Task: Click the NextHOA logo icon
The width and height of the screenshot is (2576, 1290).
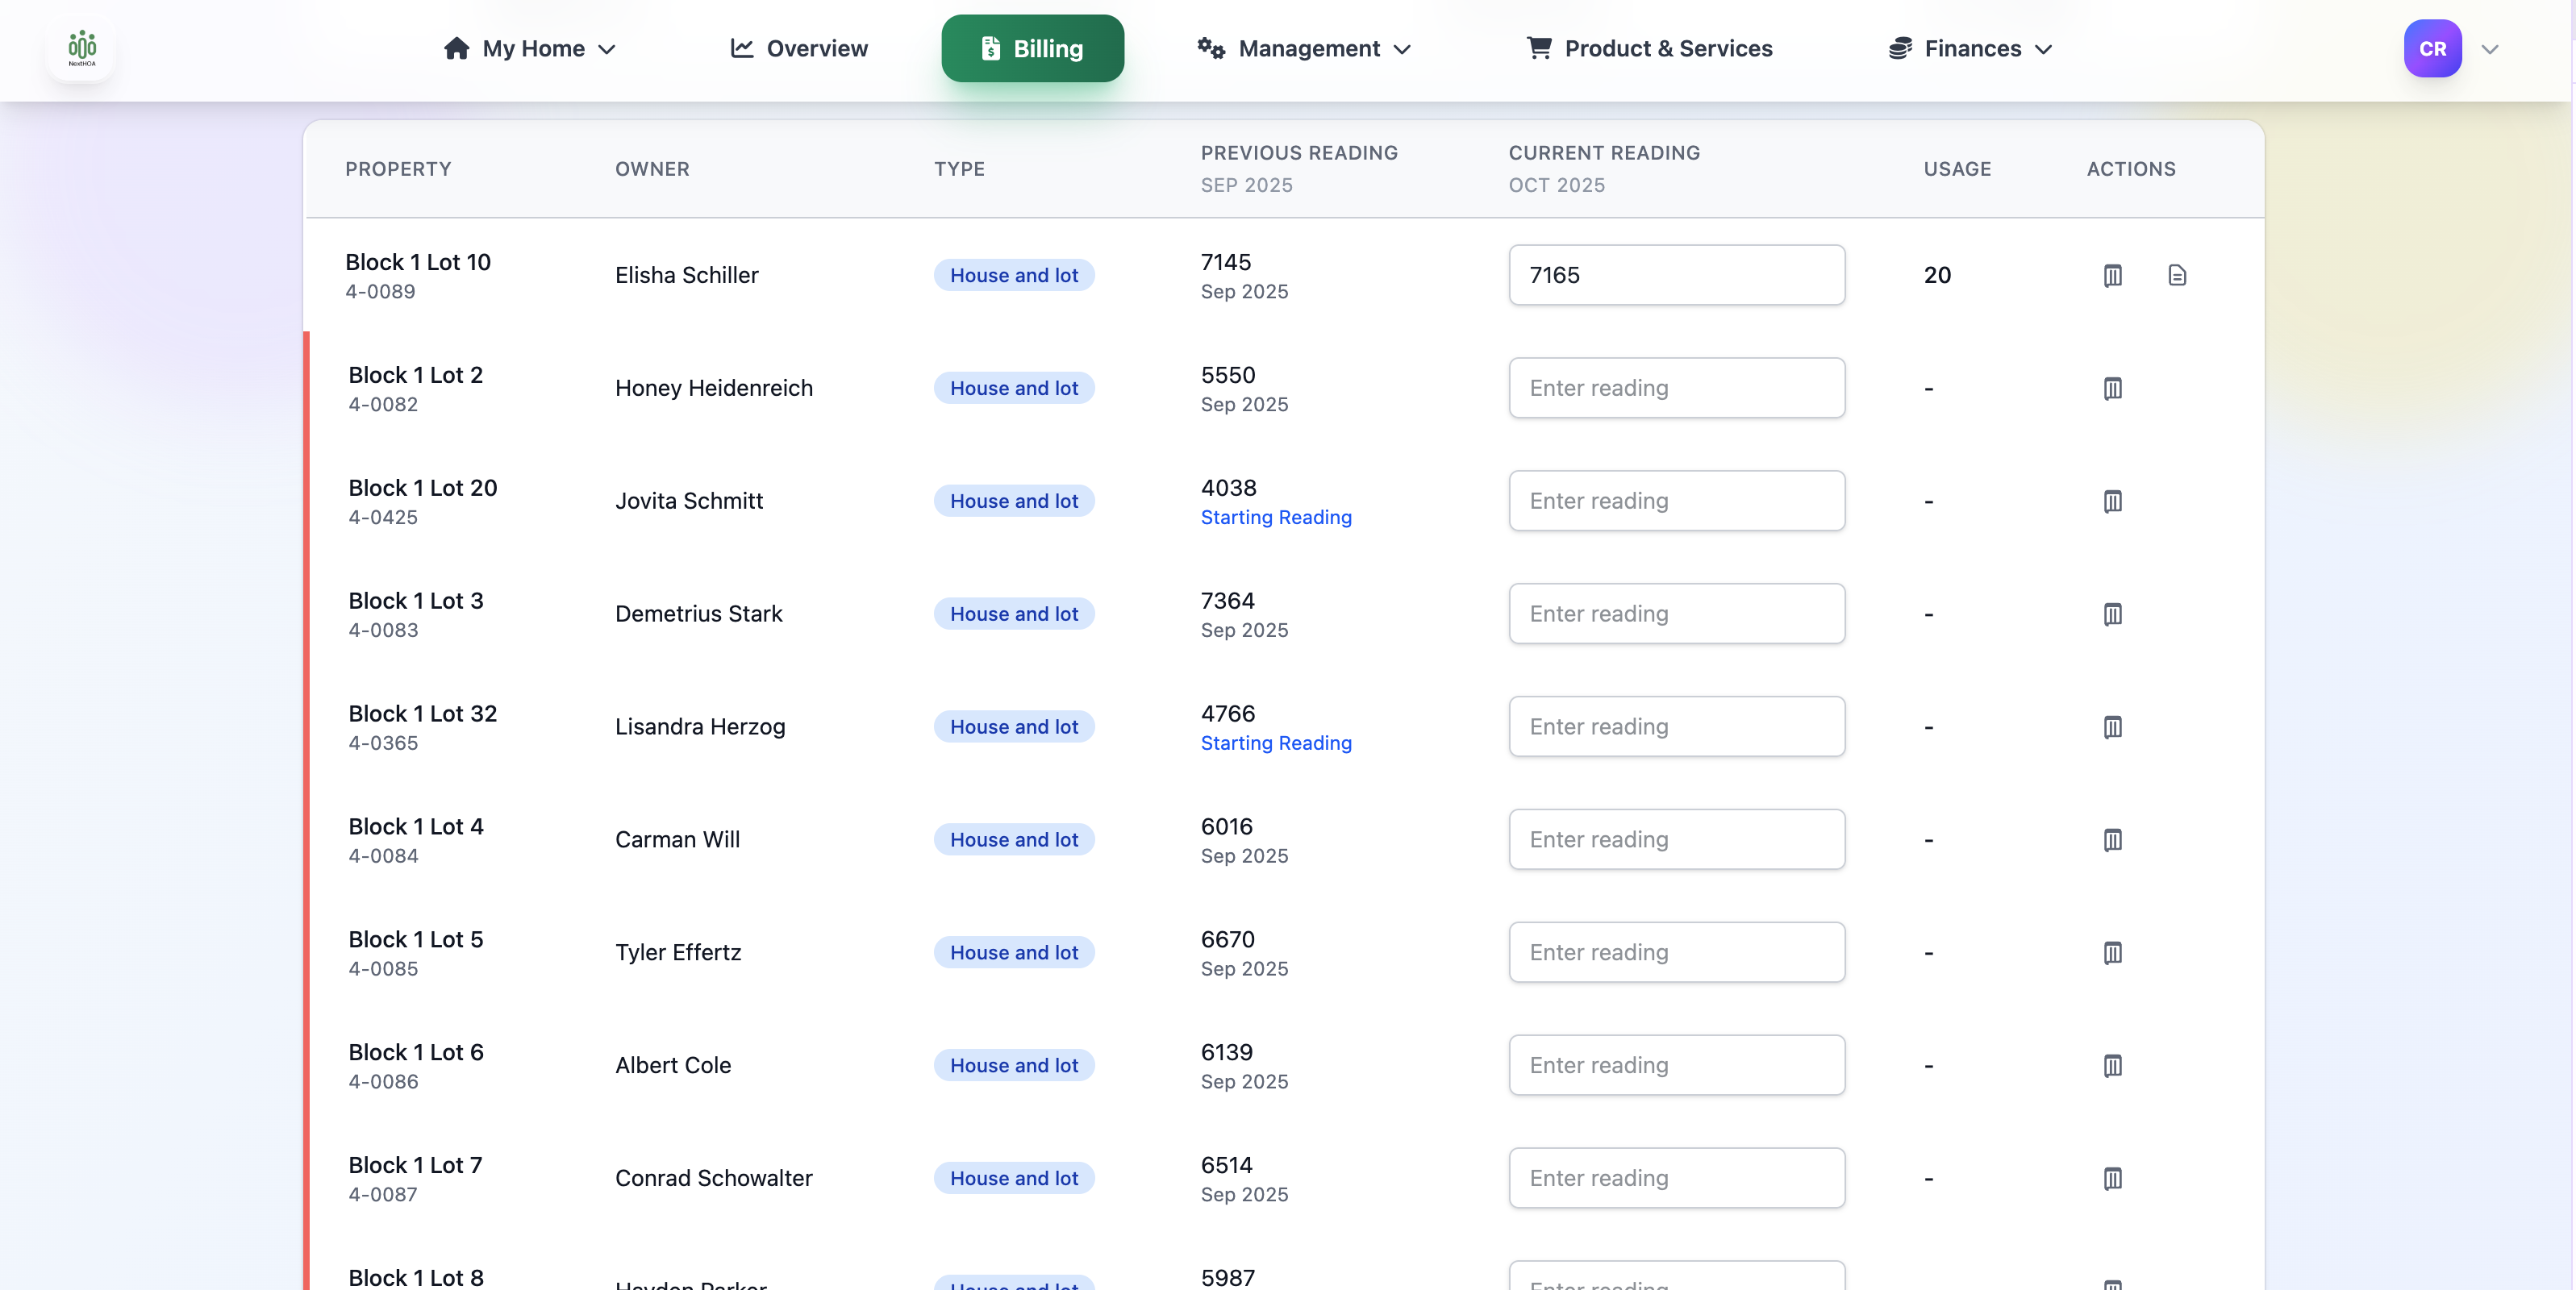Action: [x=82, y=48]
